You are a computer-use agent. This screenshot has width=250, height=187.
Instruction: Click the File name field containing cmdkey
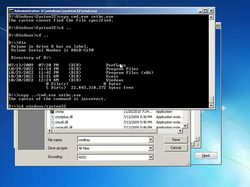(113, 140)
